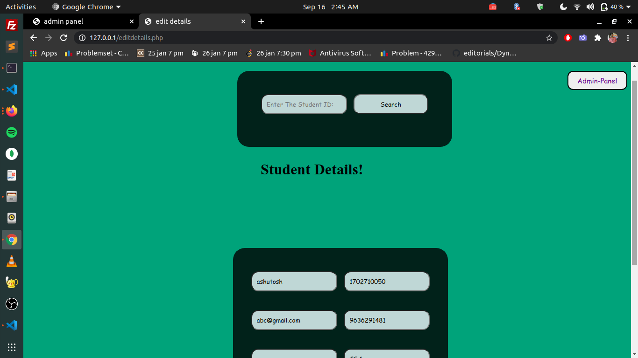This screenshot has width=638, height=358.
Task: Click the page vertical scrollbar
Action: tap(634, 172)
